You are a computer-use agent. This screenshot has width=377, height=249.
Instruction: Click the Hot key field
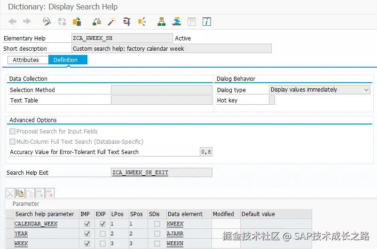[x=272, y=100]
